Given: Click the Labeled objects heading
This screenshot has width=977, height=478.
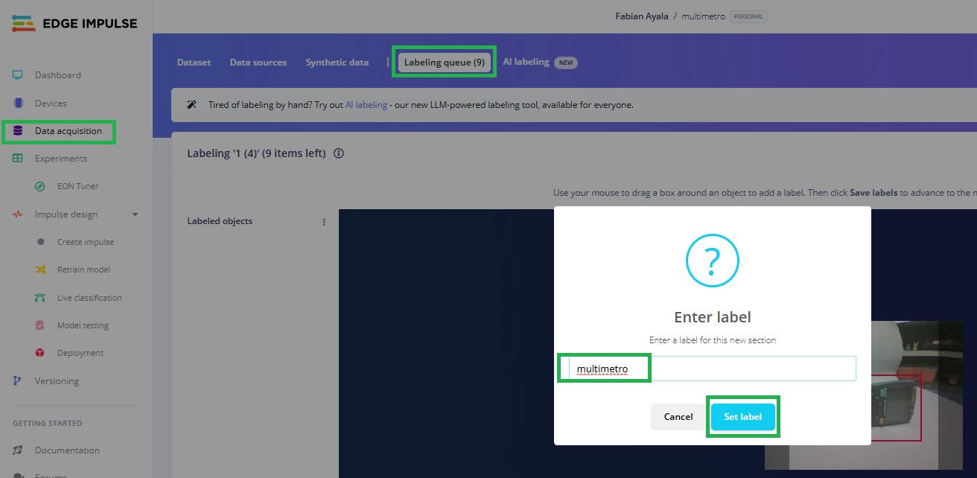Looking at the screenshot, I should pyautogui.click(x=220, y=221).
